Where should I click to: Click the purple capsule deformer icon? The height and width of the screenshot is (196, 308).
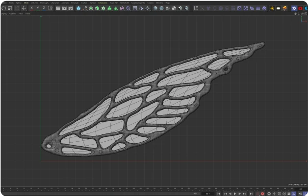[x=128, y=8]
